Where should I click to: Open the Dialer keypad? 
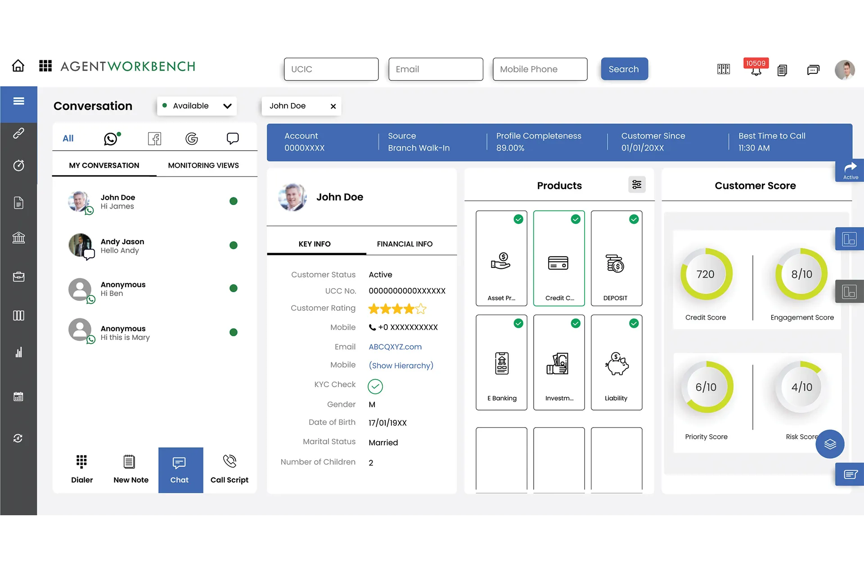coord(82,469)
